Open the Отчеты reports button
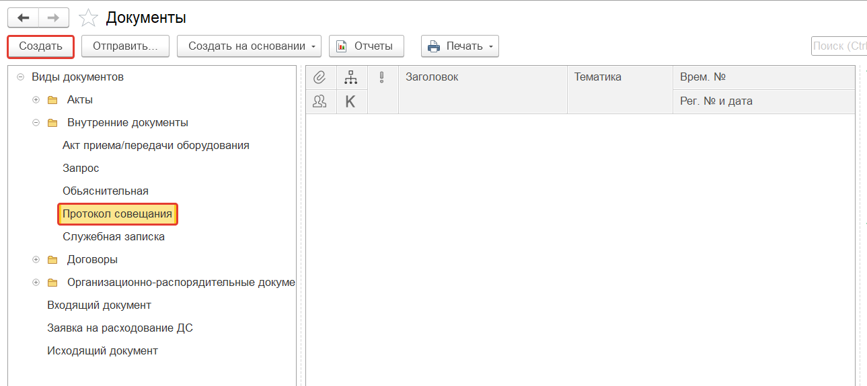Screen dimensions: 867x386 pos(365,46)
